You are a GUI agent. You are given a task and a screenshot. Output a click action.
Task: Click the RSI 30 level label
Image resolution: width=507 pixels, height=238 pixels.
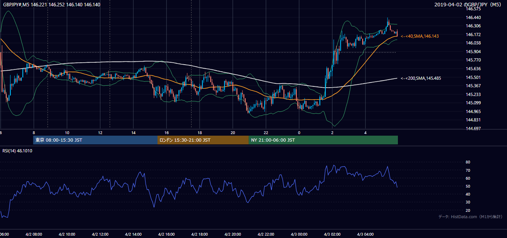click(x=468, y=202)
